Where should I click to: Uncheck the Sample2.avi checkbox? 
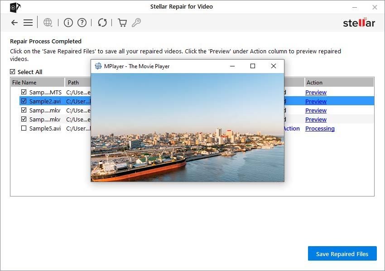(x=24, y=101)
